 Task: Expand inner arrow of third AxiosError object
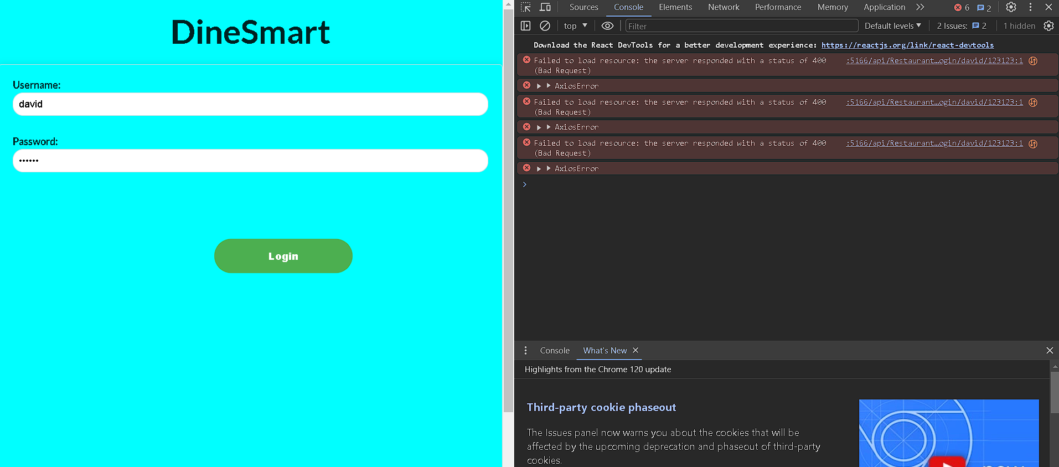pos(549,168)
